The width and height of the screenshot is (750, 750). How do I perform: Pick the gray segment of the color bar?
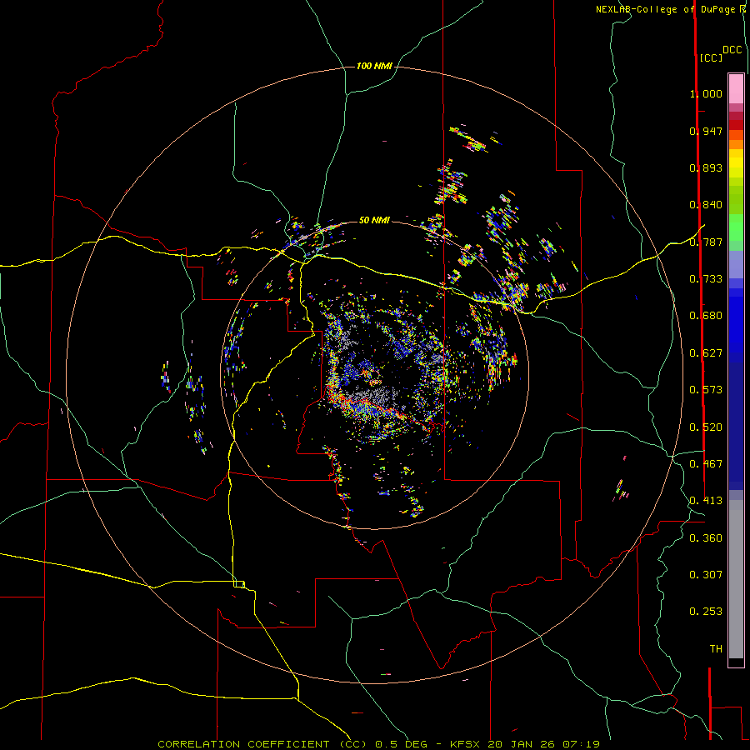tap(736, 579)
